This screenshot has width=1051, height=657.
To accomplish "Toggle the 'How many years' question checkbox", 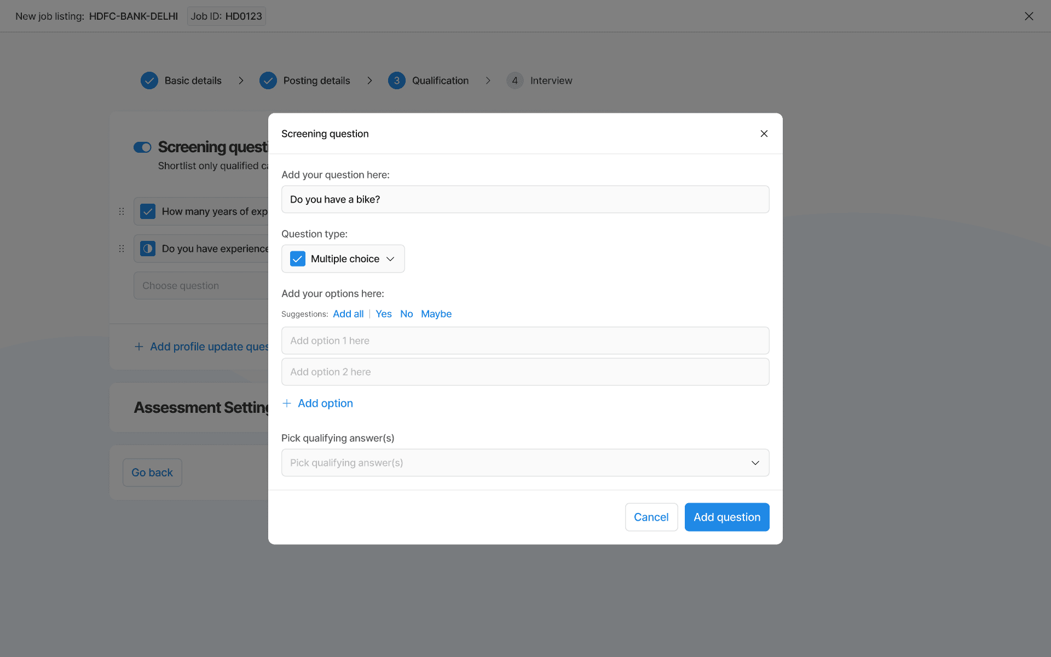I will 148,211.
